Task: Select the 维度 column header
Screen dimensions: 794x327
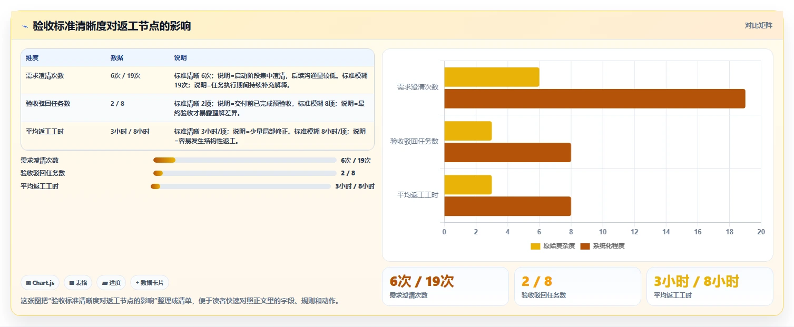Action: [32, 57]
